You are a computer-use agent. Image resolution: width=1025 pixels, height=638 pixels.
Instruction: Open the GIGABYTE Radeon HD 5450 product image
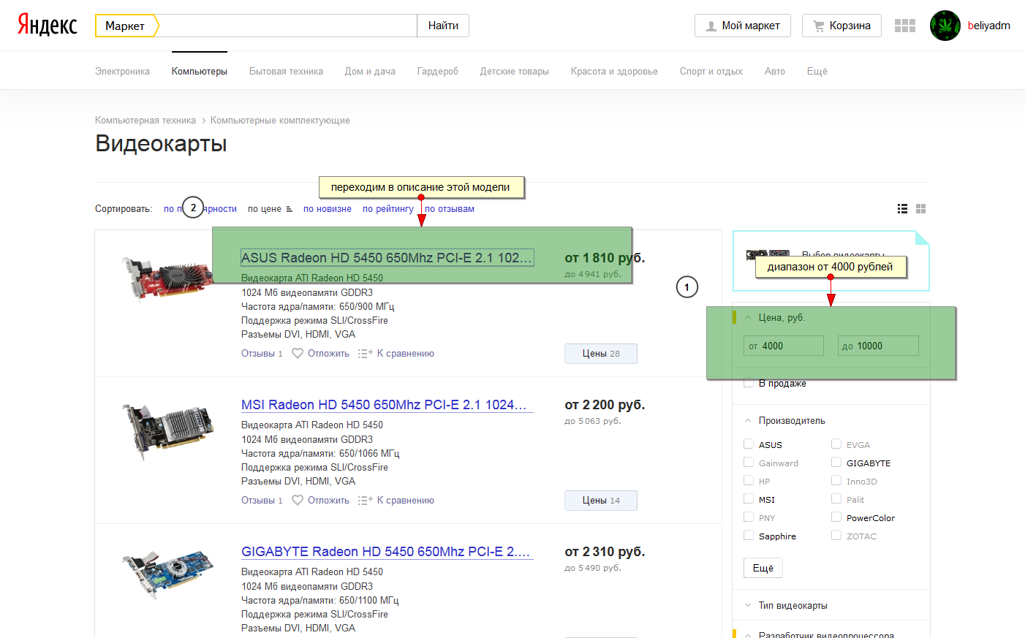tap(167, 574)
